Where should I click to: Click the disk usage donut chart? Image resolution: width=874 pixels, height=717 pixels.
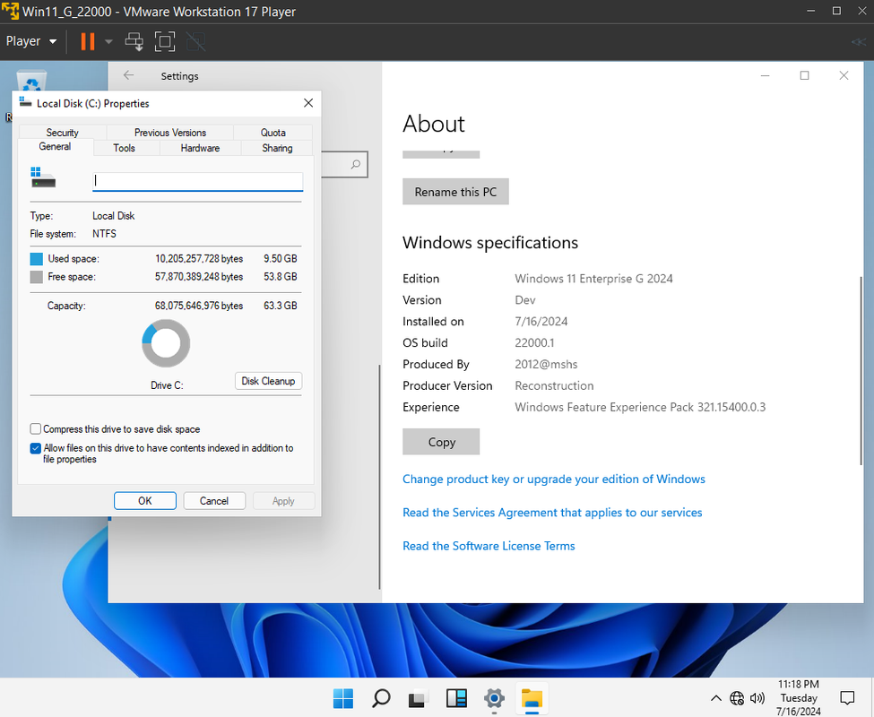tap(166, 343)
